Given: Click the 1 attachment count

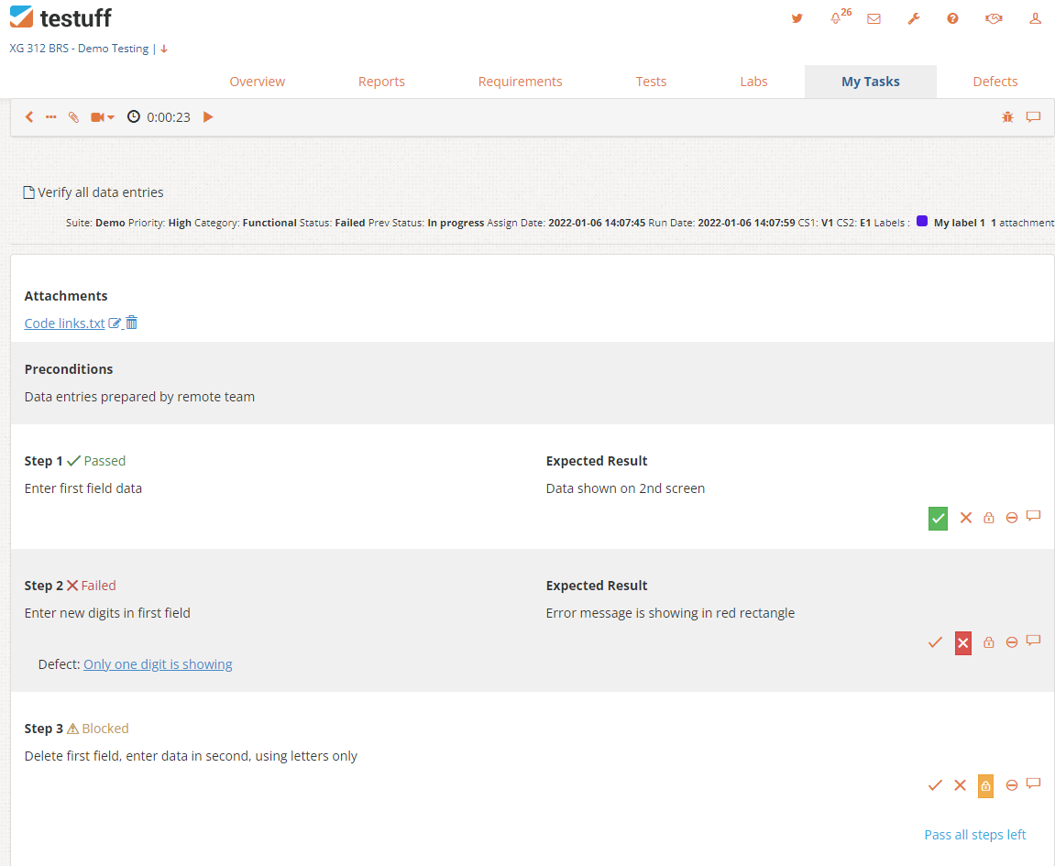Looking at the screenshot, I should [x=1023, y=223].
